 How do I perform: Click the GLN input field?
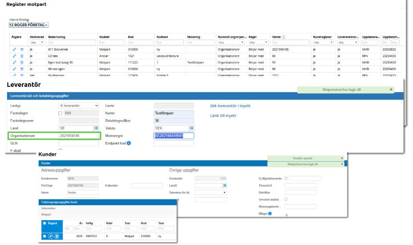(79, 143)
